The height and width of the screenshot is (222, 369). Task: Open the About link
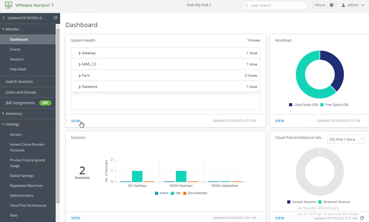[x=320, y=5]
